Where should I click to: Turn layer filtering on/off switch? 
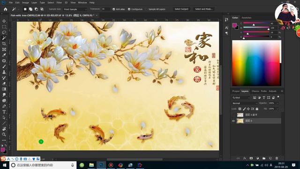pos(278,97)
